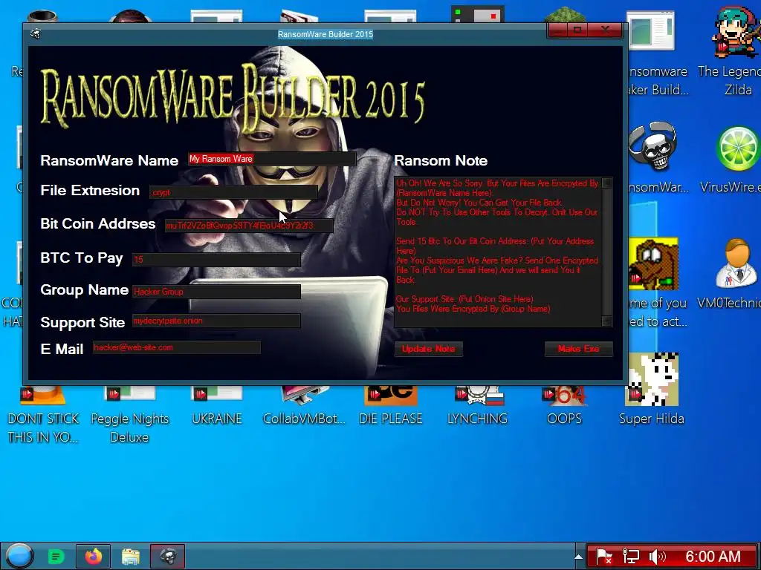The image size is (761, 570).
Task: Open the Action Center flag icon
Action: pyautogui.click(x=603, y=557)
